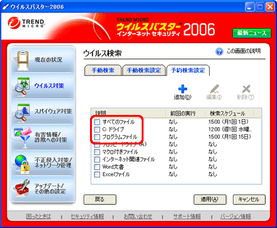This screenshot has width=277, height=228.
Task: Open スパイウェア対策 sidebar menu item
Action: tap(43, 112)
